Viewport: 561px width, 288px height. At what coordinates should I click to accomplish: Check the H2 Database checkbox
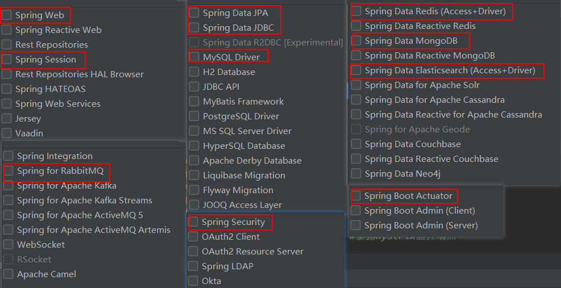click(194, 72)
